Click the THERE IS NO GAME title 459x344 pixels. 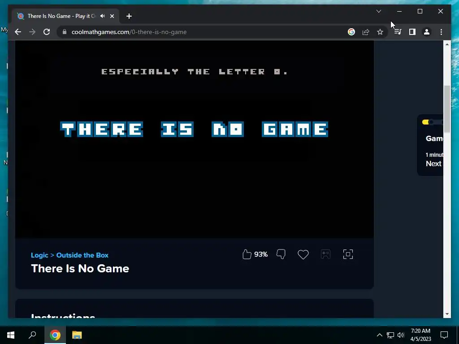(194, 129)
